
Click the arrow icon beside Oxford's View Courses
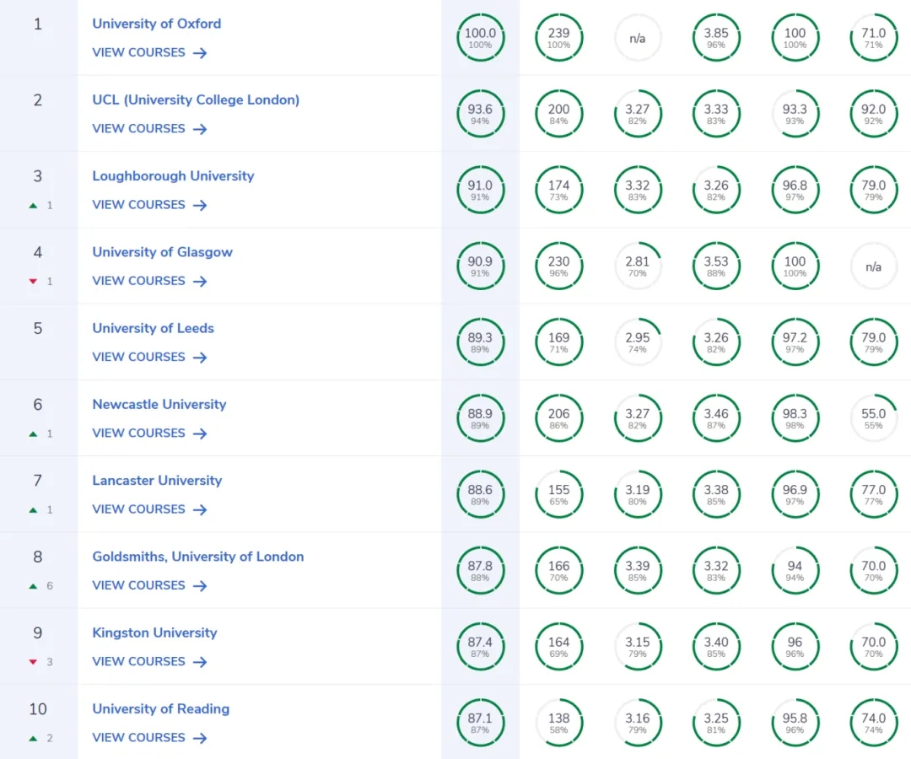pyautogui.click(x=200, y=53)
